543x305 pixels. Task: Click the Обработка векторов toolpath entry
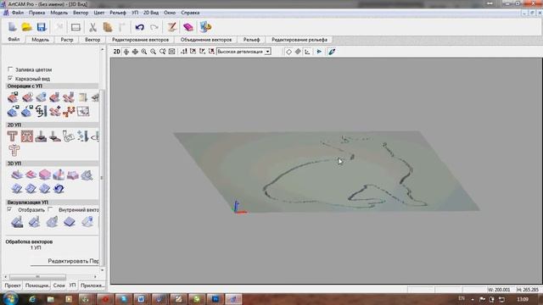coord(29,241)
